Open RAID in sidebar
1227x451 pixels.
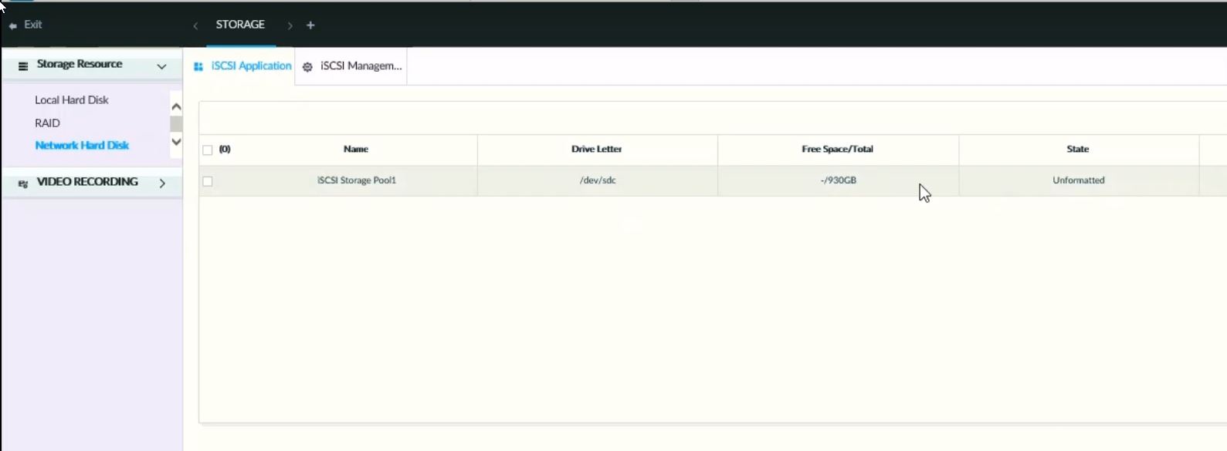(47, 123)
